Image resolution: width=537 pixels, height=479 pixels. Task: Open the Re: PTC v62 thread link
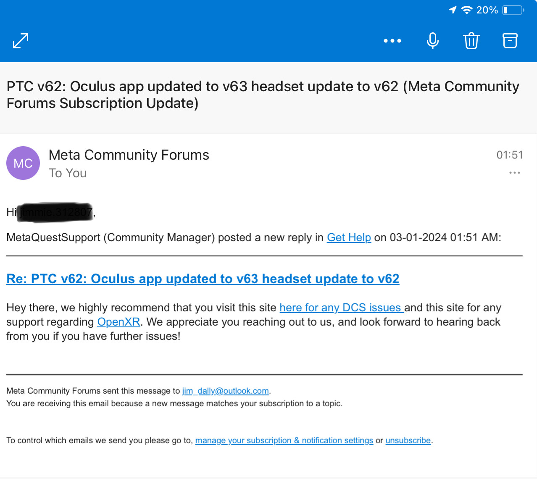coord(203,279)
